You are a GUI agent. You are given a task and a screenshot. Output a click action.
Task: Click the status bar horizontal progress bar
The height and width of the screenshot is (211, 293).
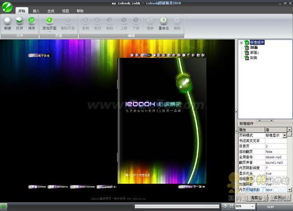(x=177, y=206)
